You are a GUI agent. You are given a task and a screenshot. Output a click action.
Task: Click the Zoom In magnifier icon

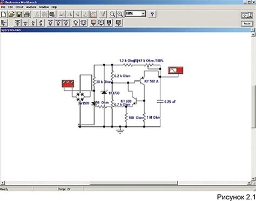click(120, 14)
